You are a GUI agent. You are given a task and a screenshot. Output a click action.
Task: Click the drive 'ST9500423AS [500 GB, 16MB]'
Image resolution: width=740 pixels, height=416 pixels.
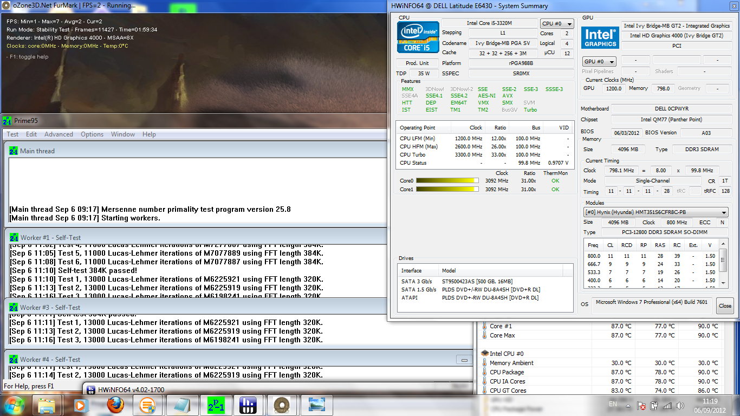coord(477,281)
